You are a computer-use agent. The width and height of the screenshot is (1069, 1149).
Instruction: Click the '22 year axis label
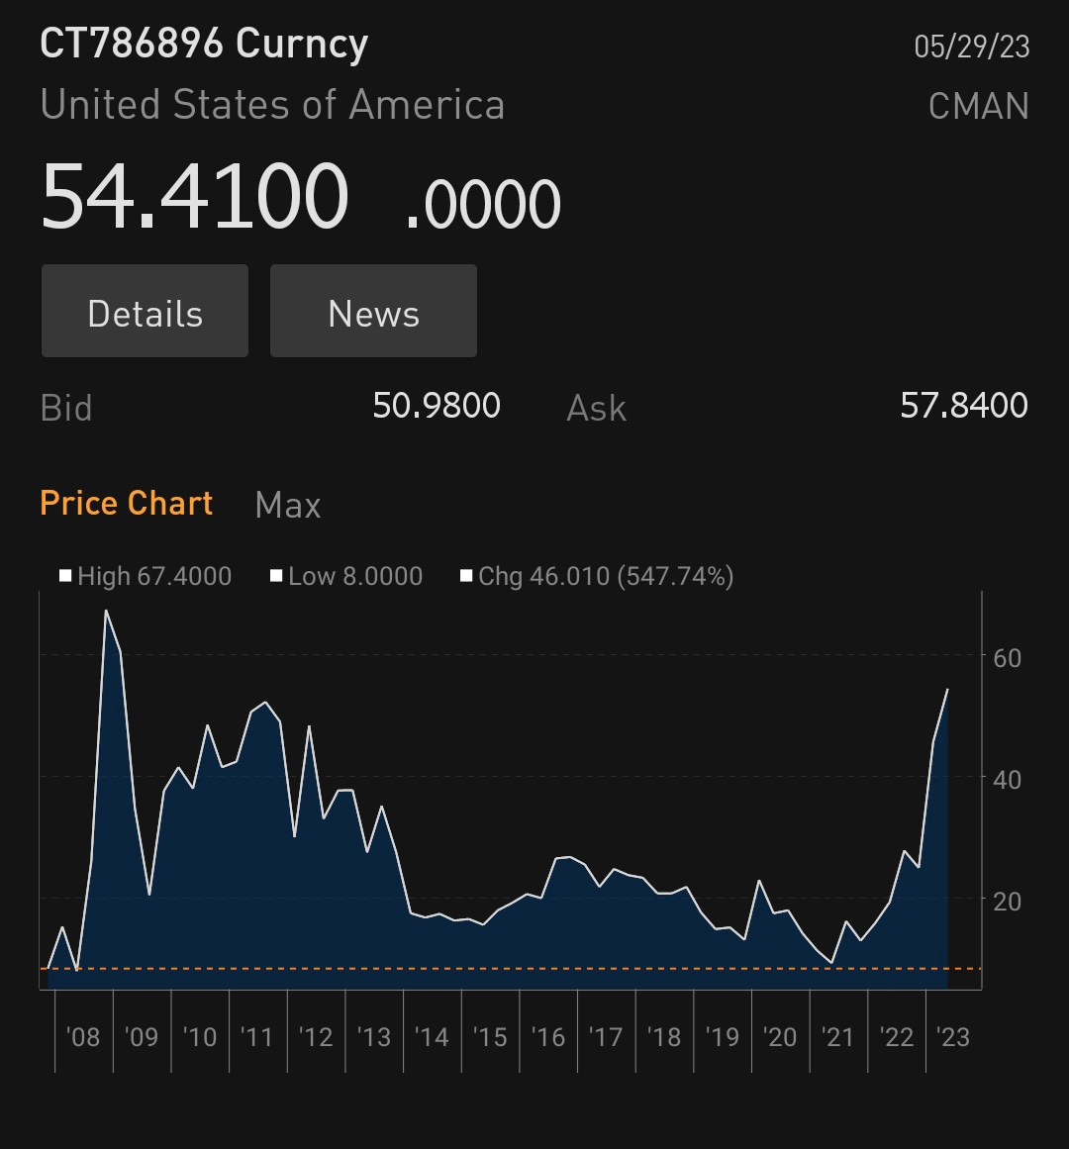pos(897,1037)
